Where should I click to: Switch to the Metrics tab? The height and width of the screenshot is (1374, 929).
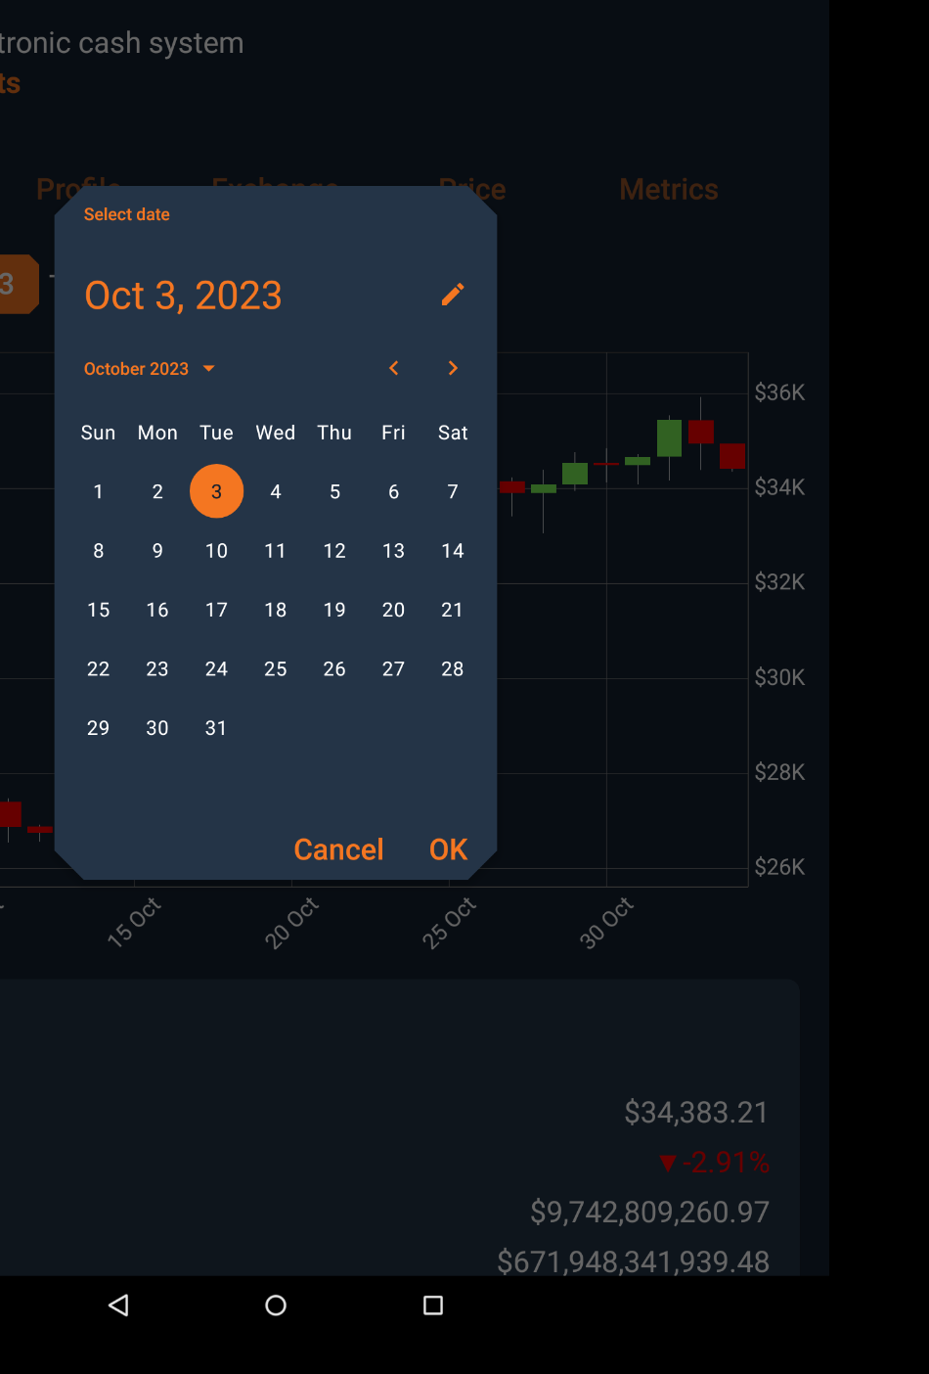[x=668, y=189]
